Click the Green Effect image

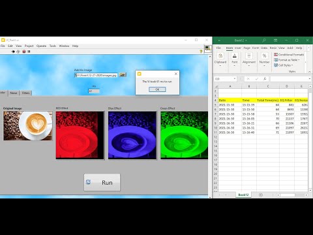click(184, 135)
